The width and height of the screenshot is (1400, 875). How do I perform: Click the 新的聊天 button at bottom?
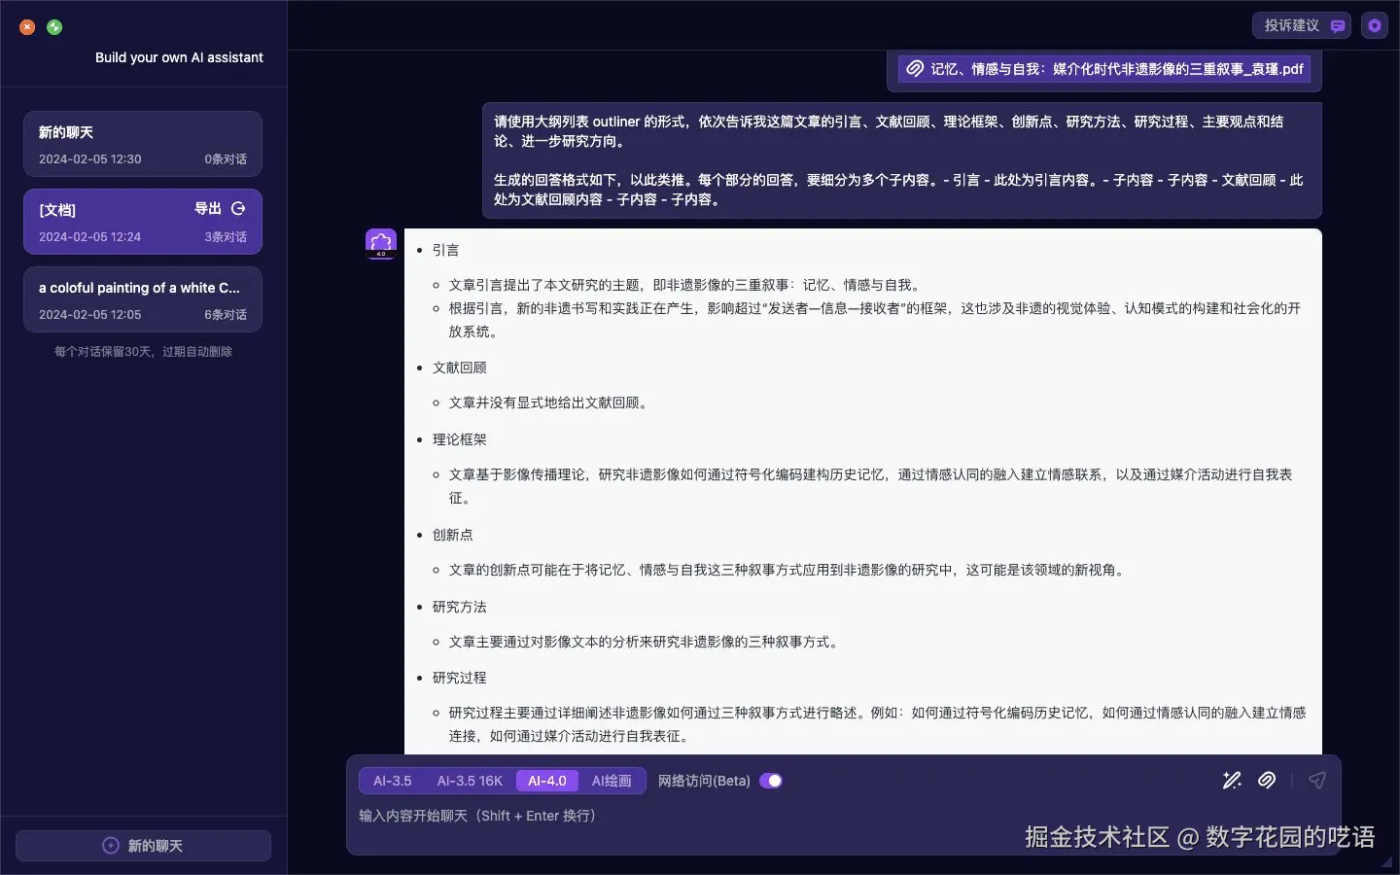click(143, 846)
